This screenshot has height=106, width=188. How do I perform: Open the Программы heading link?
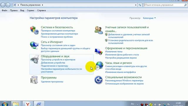(x=49, y=78)
